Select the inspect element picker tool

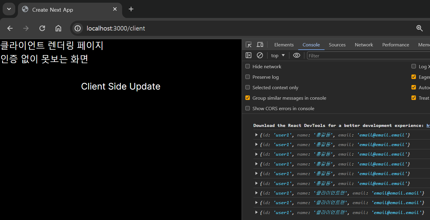(x=248, y=44)
